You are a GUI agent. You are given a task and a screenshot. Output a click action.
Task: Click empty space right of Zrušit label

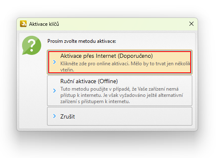tap(132, 116)
